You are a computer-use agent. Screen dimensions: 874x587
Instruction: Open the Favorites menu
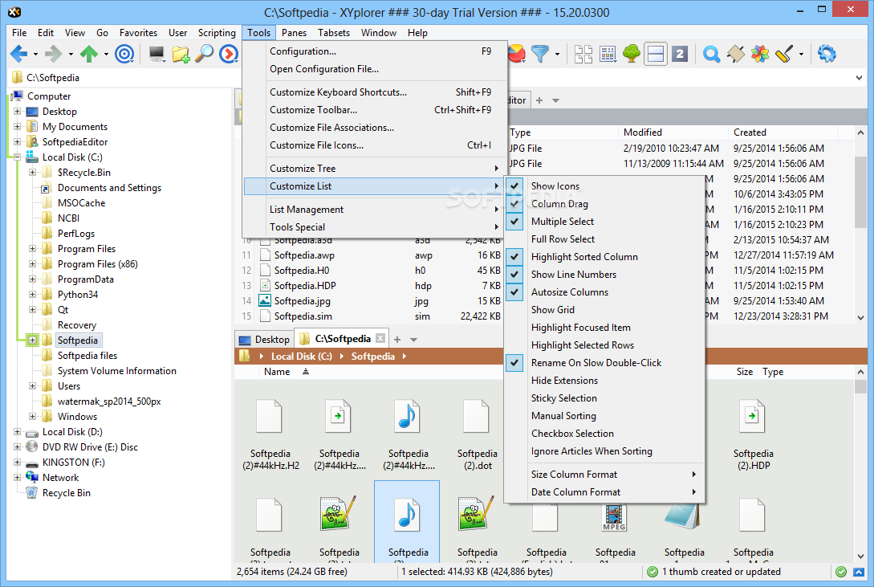138,33
